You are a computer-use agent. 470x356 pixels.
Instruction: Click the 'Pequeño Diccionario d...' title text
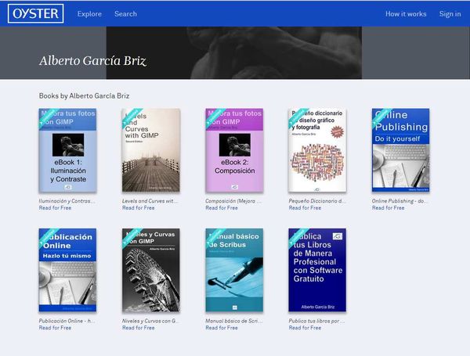click(x=317, y=201)
